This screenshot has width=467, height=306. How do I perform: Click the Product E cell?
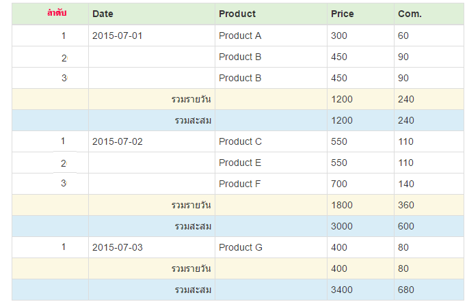tap(240, 163)
